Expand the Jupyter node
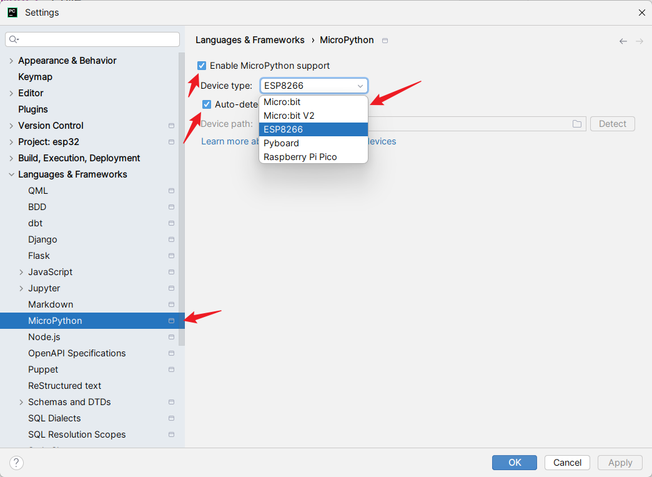This screenshot has width=652, height=477. point(21,288)
